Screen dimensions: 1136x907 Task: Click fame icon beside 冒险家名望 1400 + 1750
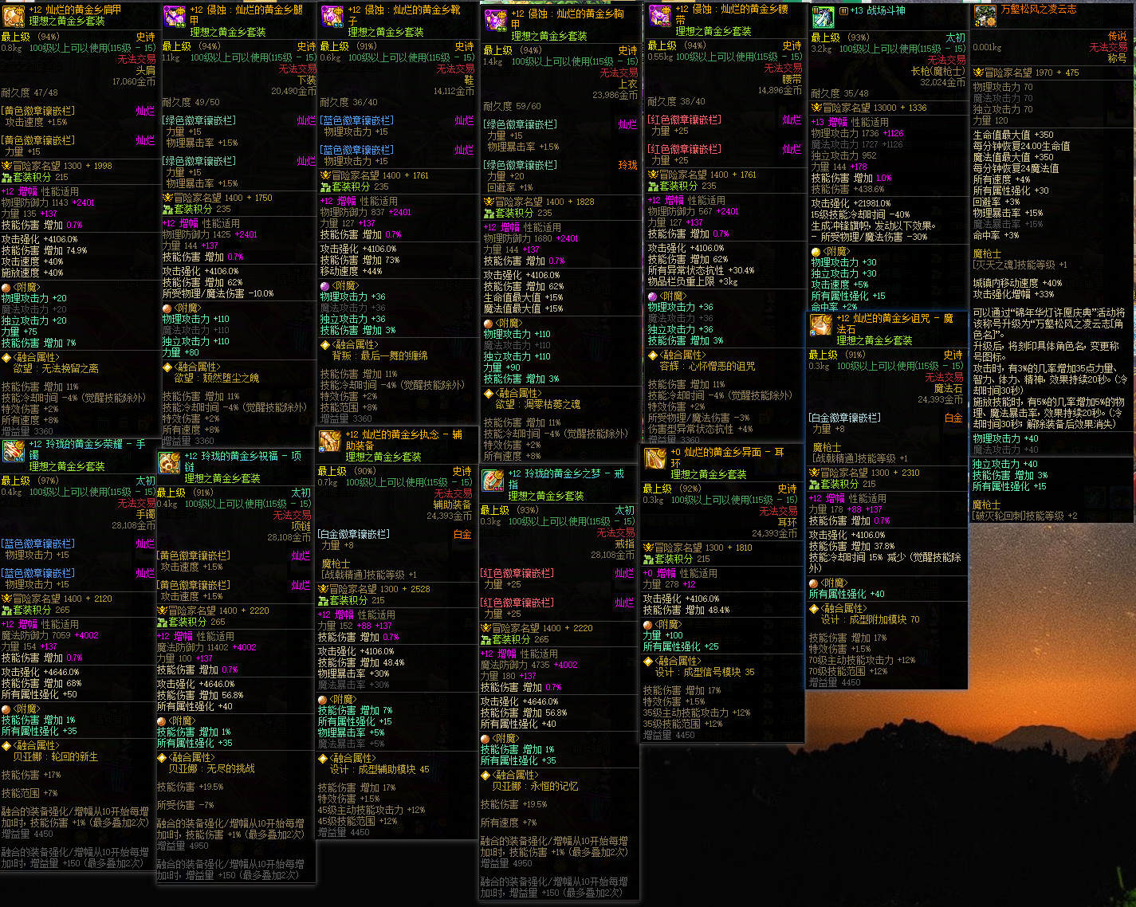(x=167, y=198)
